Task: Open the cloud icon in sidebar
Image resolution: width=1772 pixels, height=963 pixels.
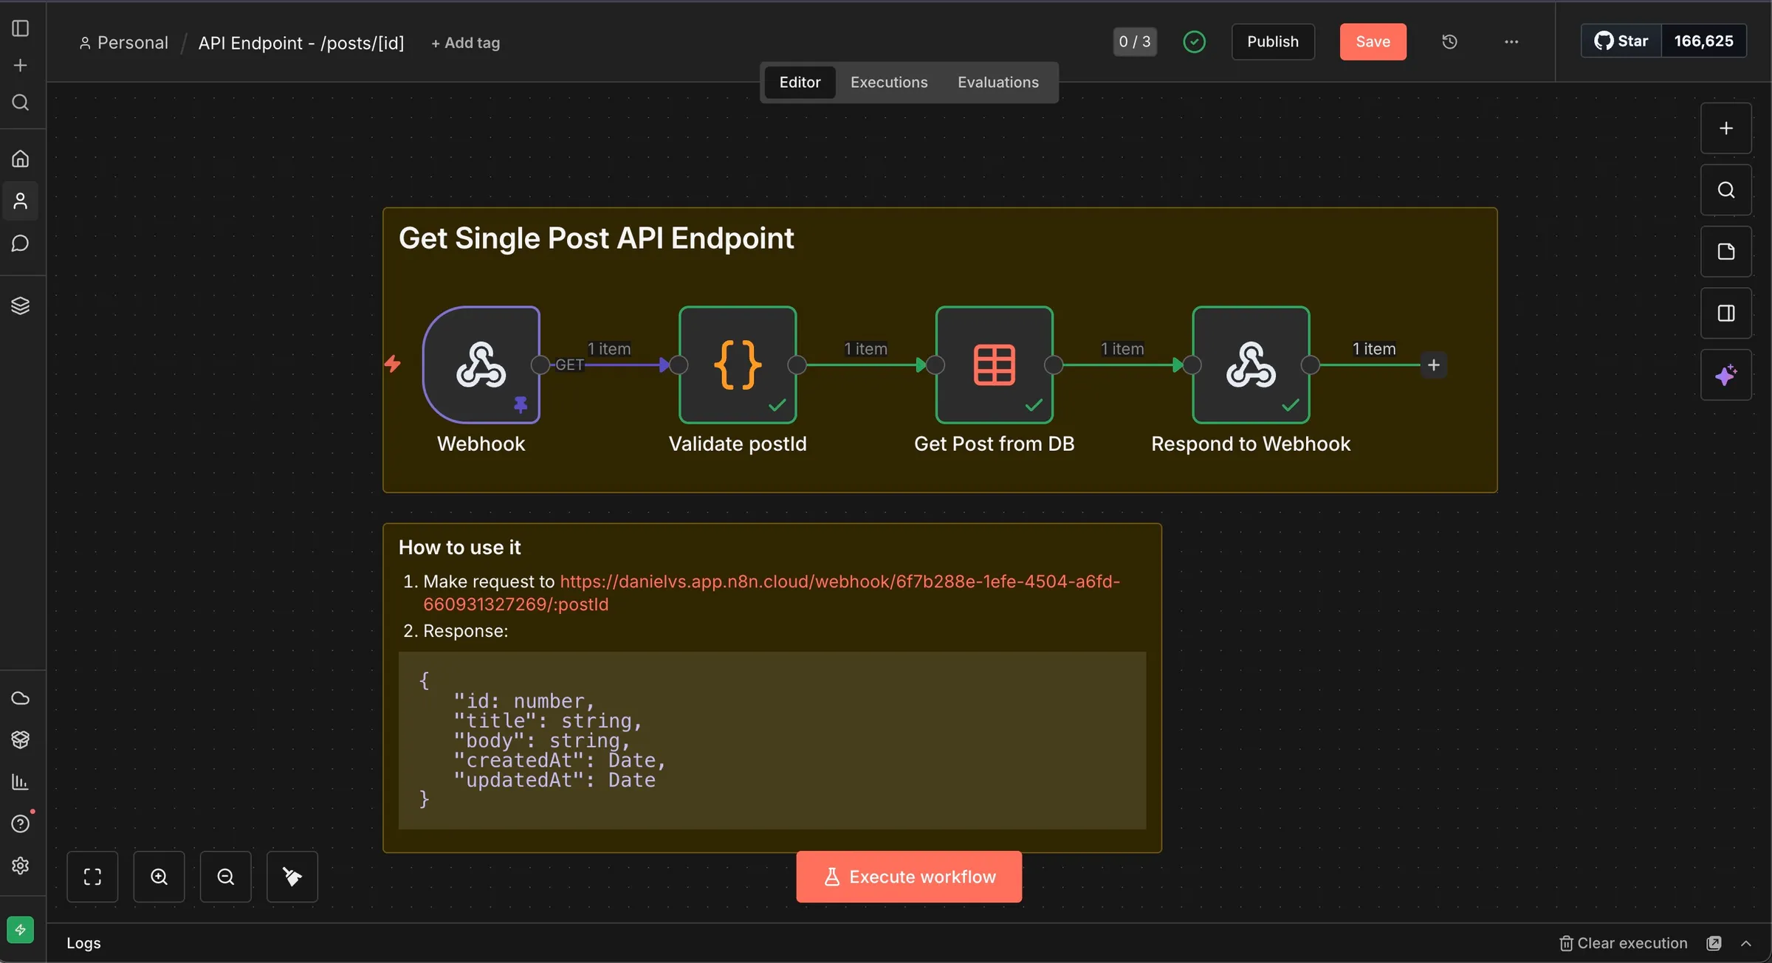Action: [x=21, y=698]
